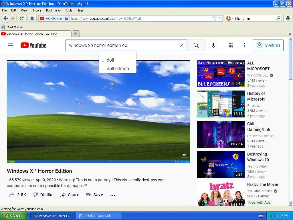Click the Windows XP Horror E... taskbar button
The image size is (293, 220).
[53, 216]
